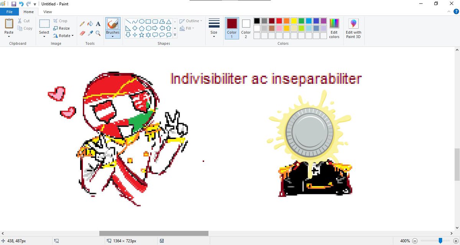Expand the Shapes gallery with More arrow
This screenshot has width=460, height=245.
pyautogui.click(x=175, y=35)
